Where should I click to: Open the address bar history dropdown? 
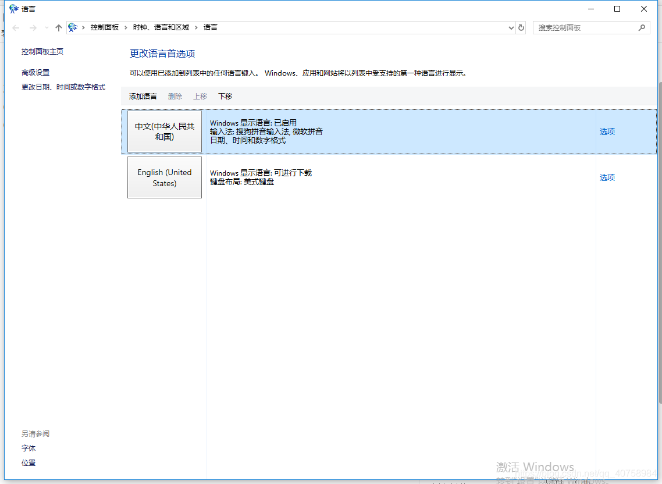511,28
